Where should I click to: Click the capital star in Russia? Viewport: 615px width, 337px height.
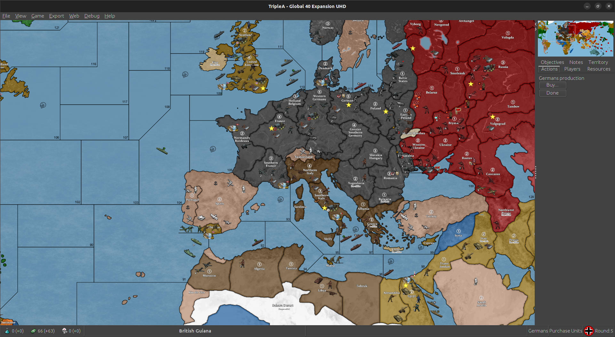(x=471, y=84)
